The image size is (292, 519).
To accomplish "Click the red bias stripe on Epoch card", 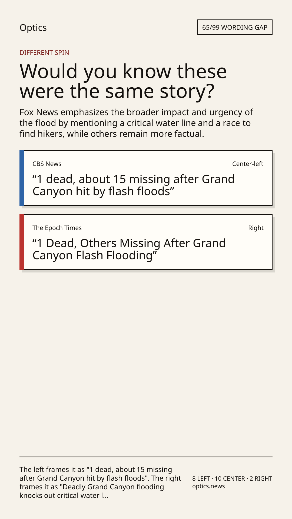I will coord(22,242).
